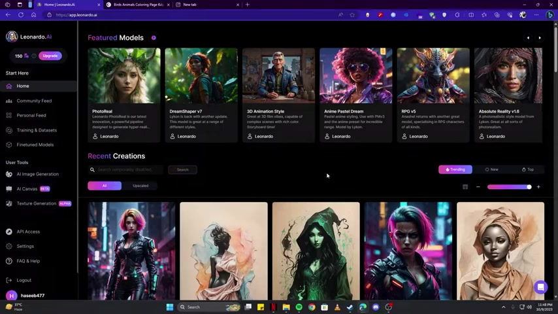The image size is (558, 314).
Task: Select the Trending filter
Action: (455, 169)
